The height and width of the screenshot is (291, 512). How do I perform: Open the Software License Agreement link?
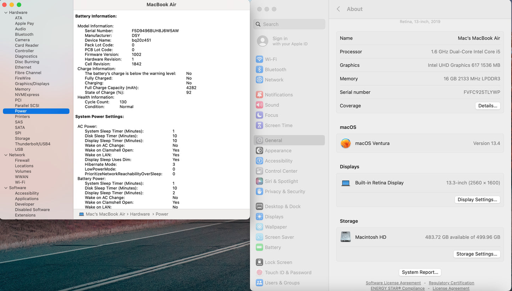(393, 283)
